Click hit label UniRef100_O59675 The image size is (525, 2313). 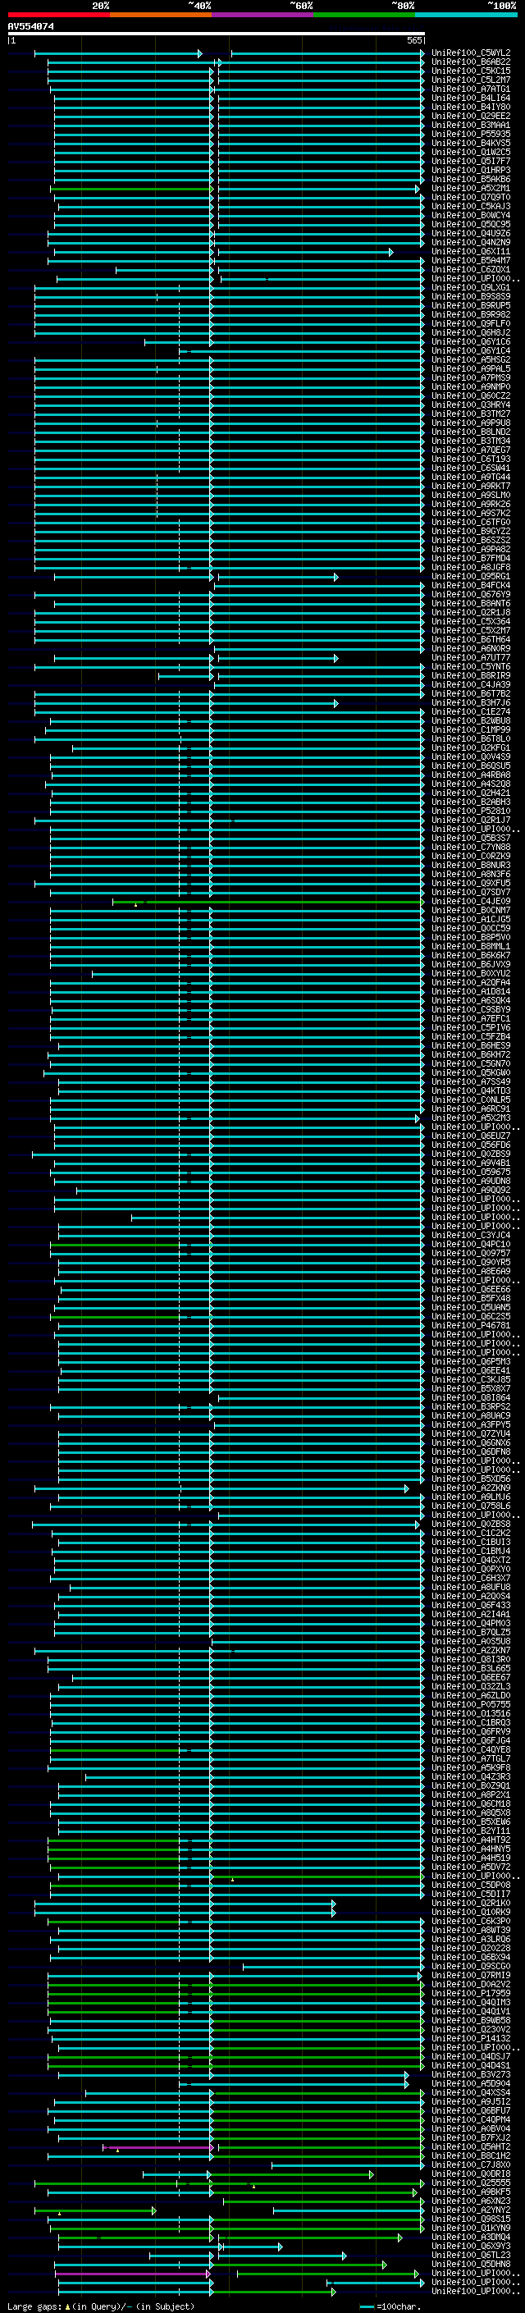pyautogui.click(x=471, y=1172)
